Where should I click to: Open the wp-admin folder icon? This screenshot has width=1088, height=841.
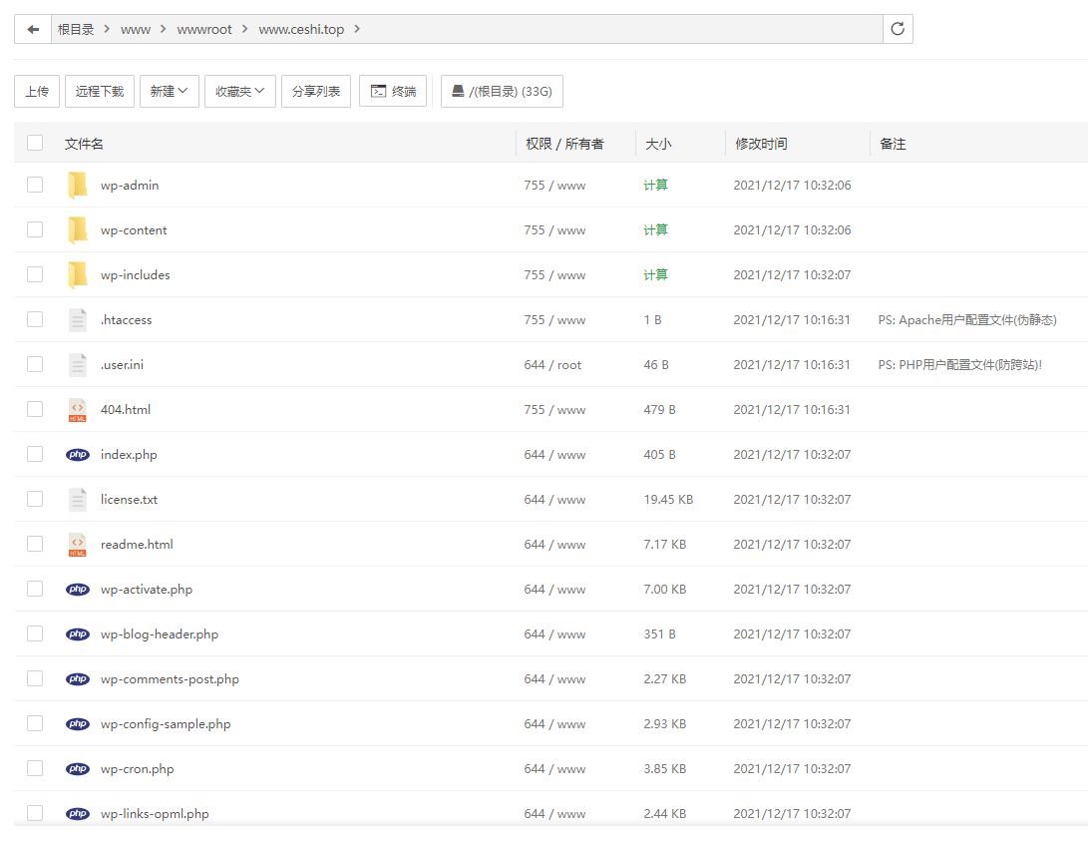78,186
